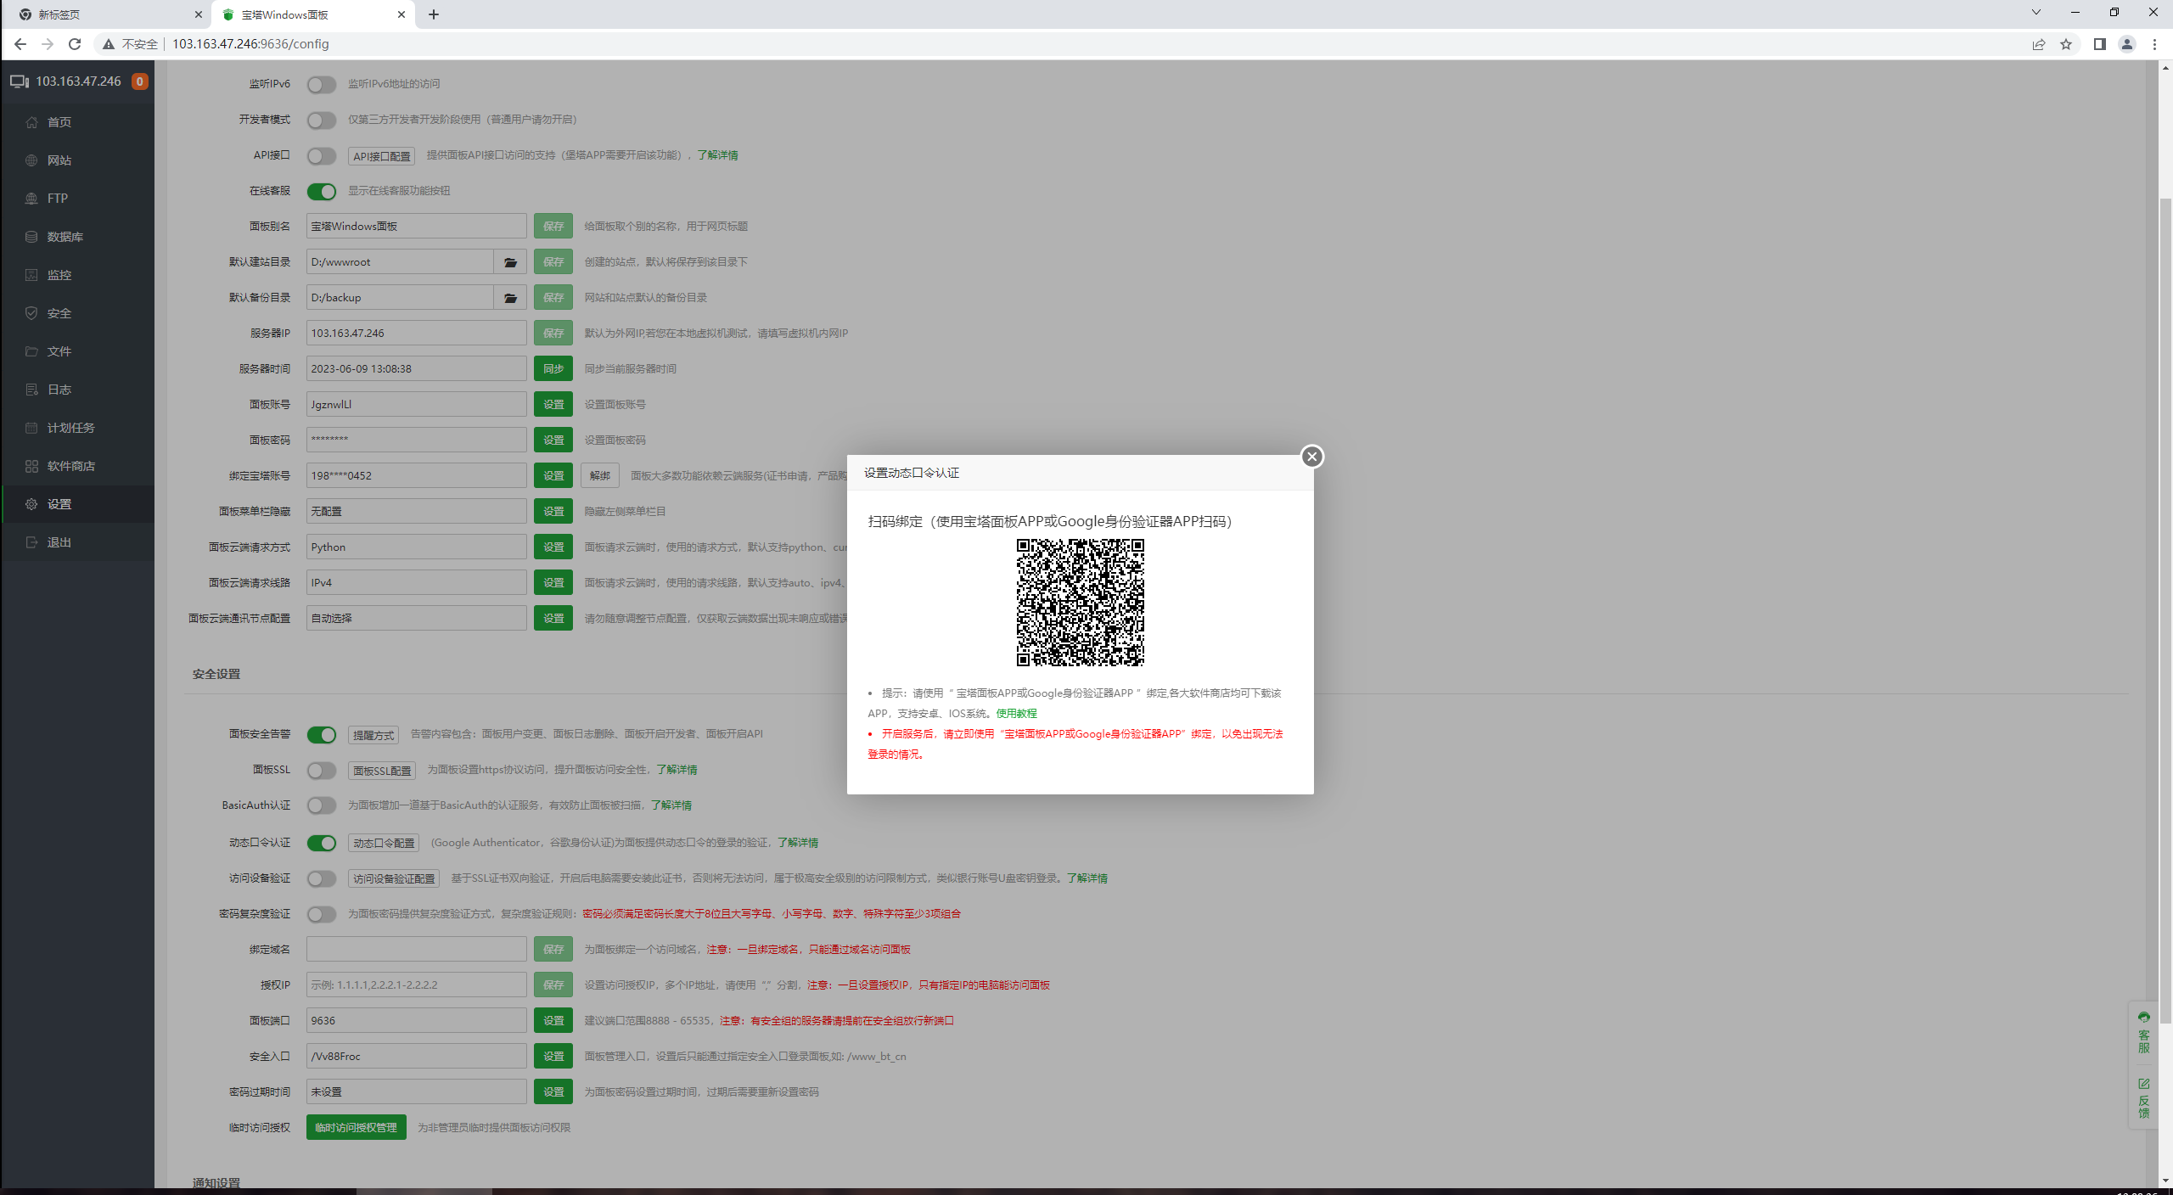The height and width of the screenshot is (1195, 2173).
Task: Open the 访问设备验证配置 button
Action: [394, 878]
